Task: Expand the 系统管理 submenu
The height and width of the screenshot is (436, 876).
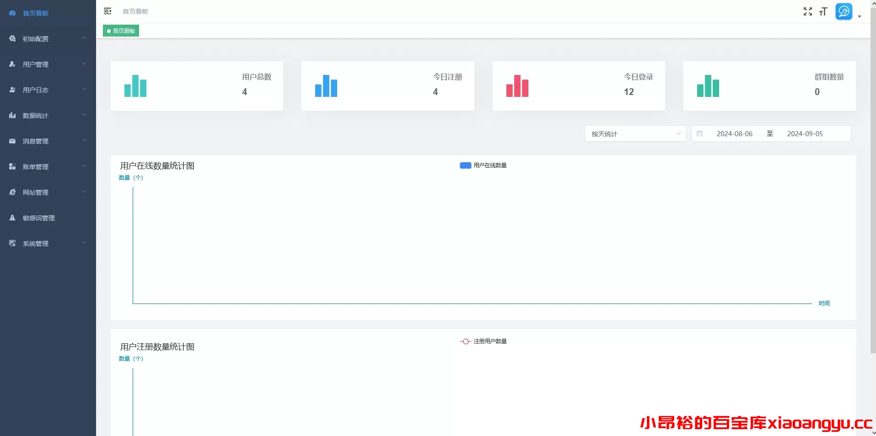Action: click(x=84, y=243)
